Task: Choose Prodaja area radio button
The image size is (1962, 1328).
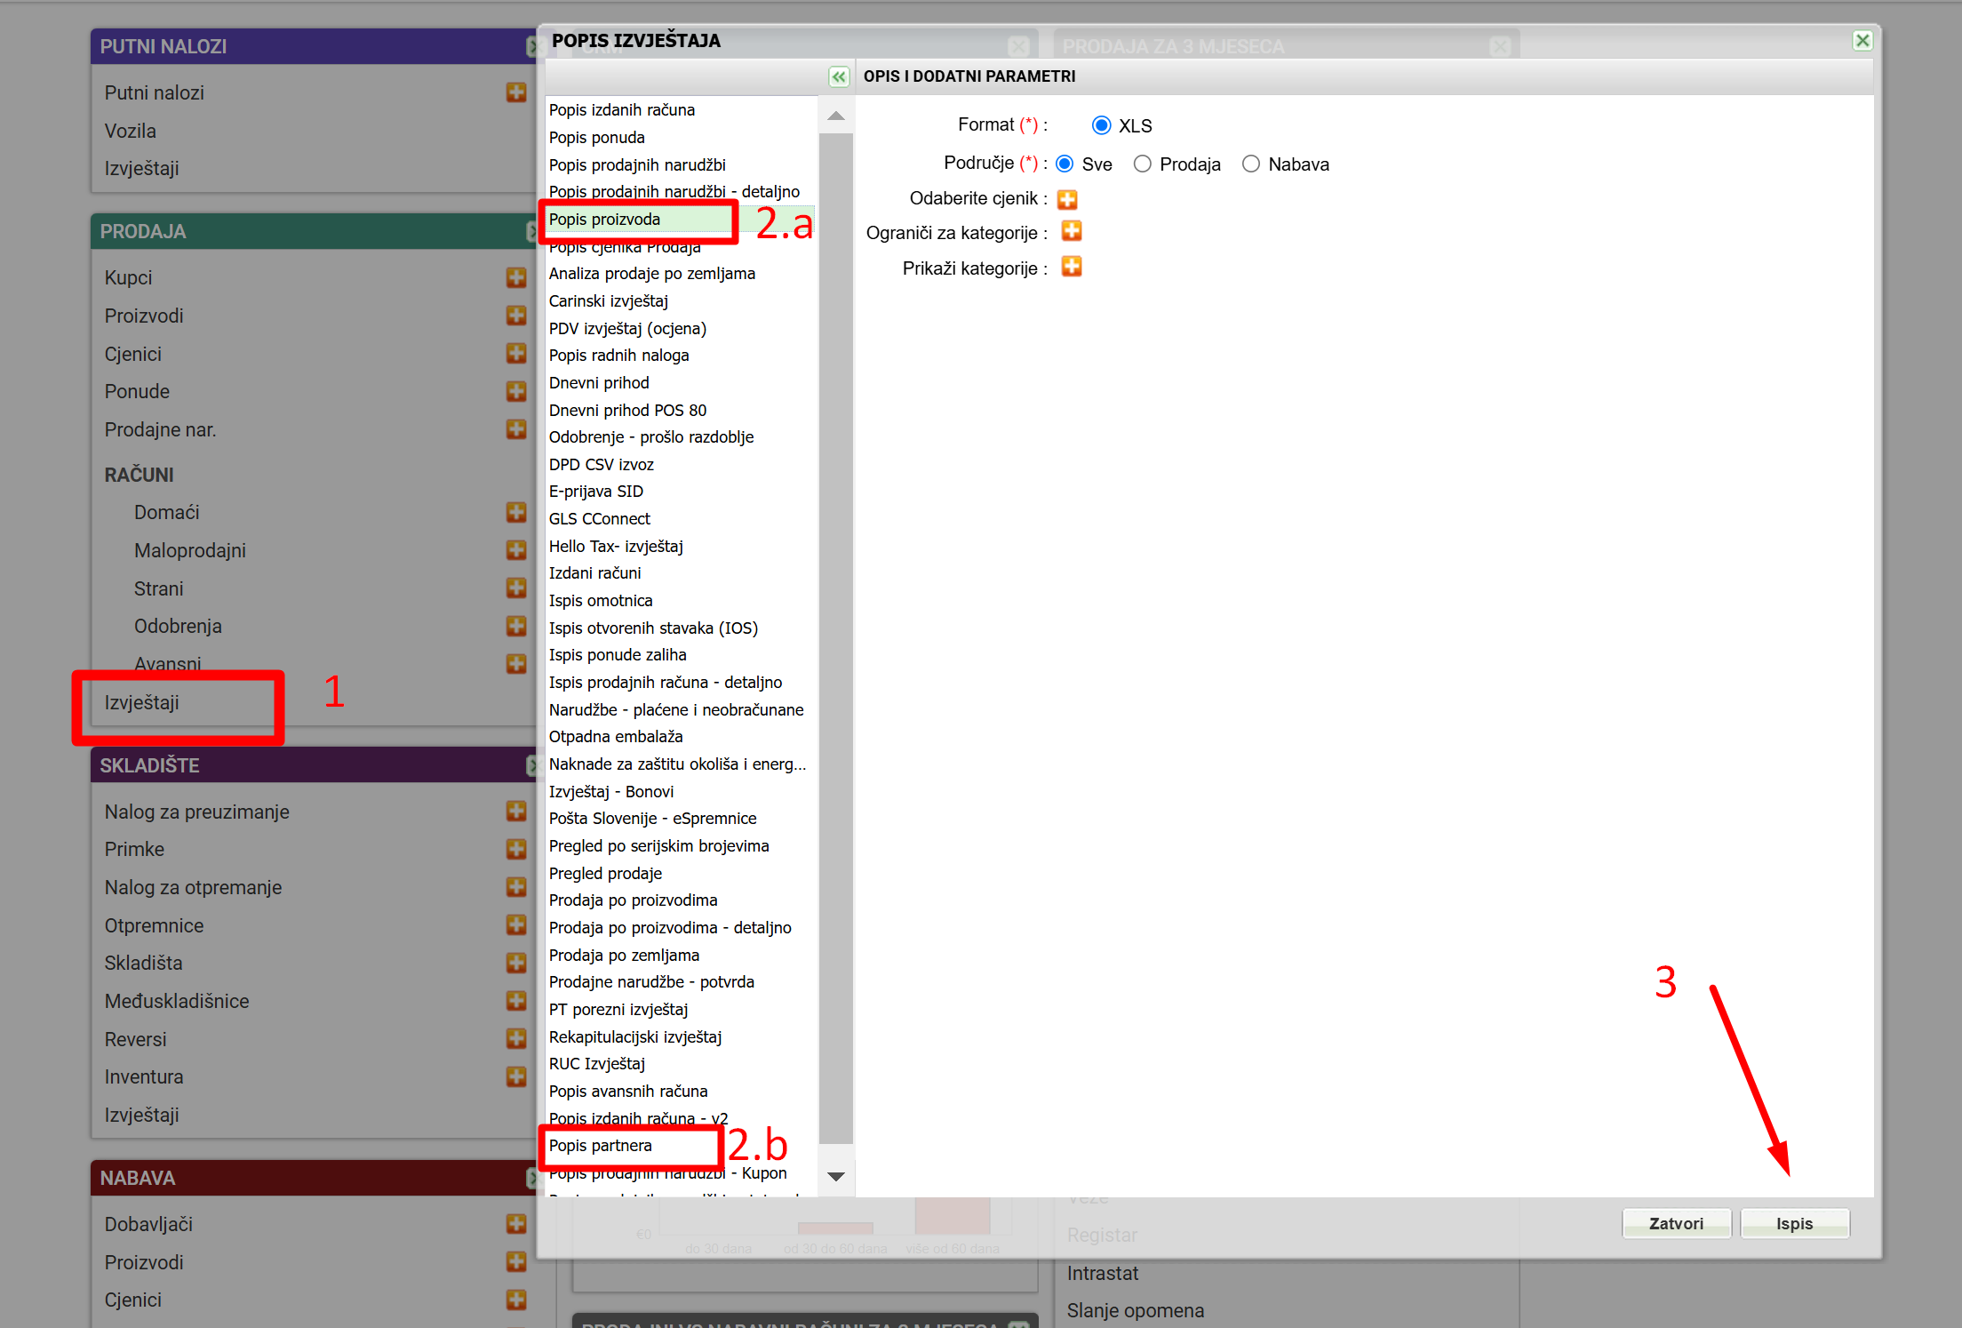Action: coord(1143,164)
